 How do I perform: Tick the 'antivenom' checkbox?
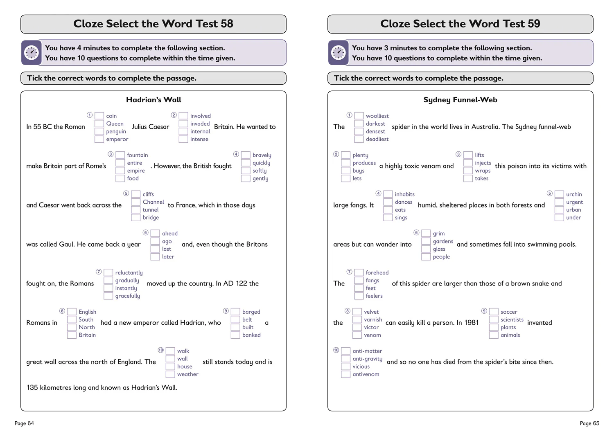tap(346, 375)
